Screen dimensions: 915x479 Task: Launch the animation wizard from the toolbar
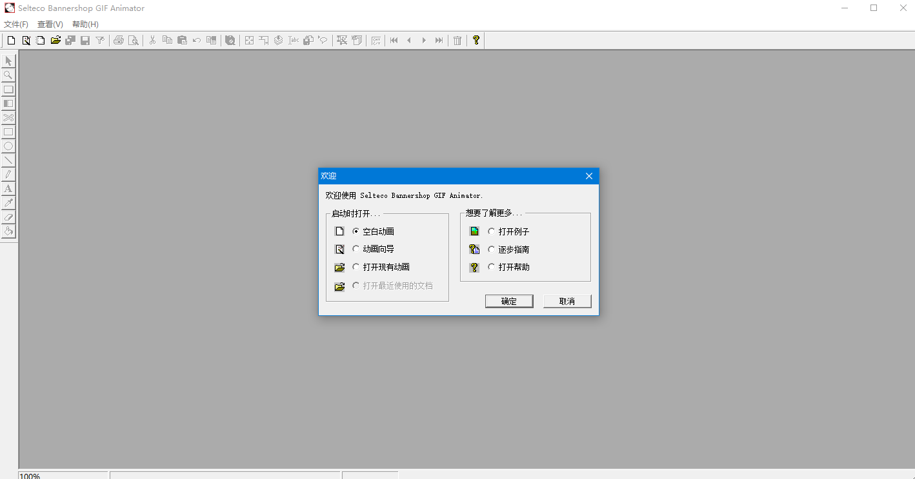[x=26, y=41]
